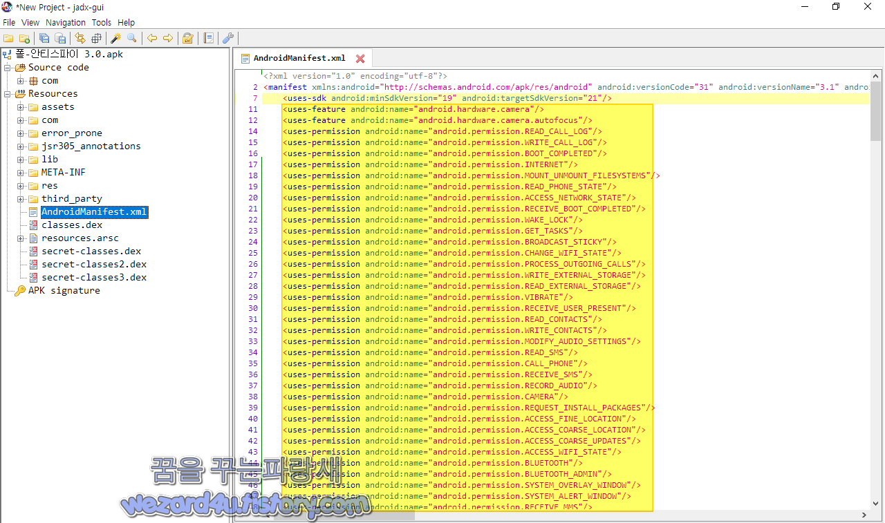
Task: Click the Resources label in tree
Action: [x=53, y=94]
